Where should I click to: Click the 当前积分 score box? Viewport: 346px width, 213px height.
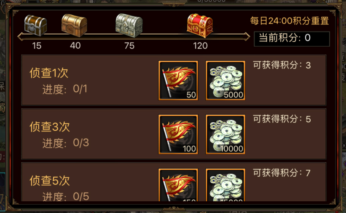point(292,39)
